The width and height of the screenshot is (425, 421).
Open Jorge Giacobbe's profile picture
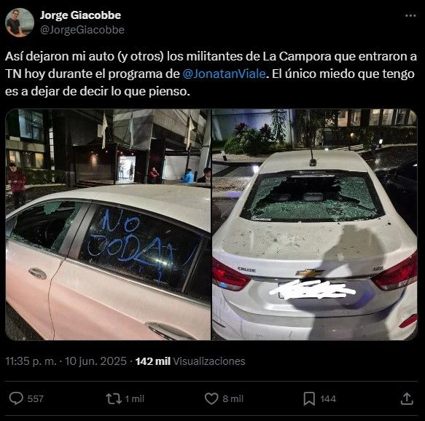pyautogui.click(x=20, y=22)
